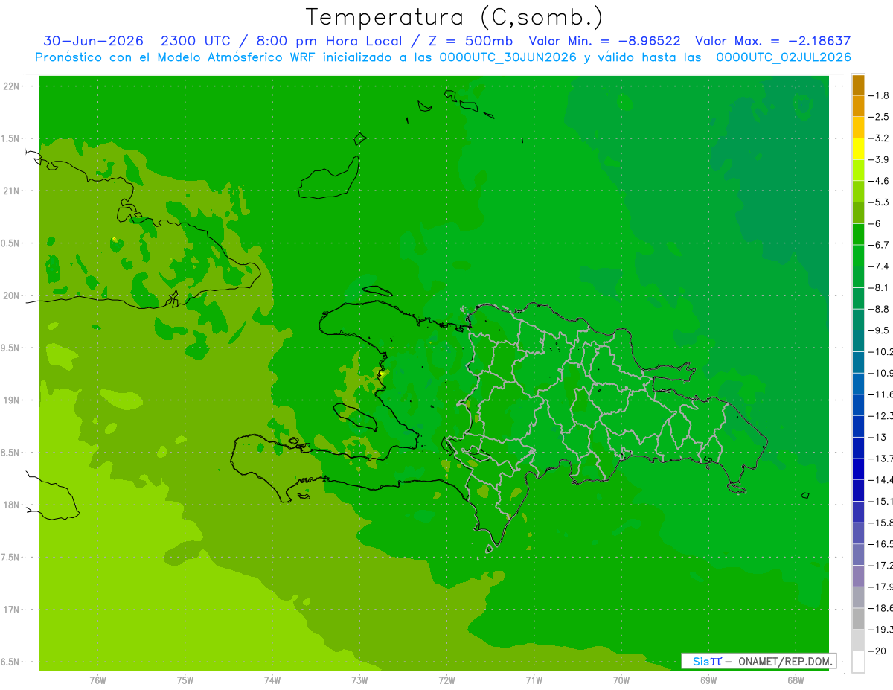
Task: Click the "-2.5" color scale value
Action: tap(880, 117)
